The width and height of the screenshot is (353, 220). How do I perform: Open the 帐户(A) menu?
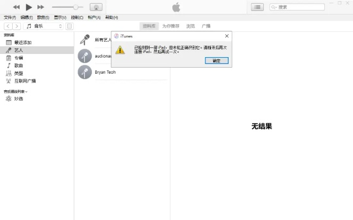pyautogui.click(x=94, y=18)
